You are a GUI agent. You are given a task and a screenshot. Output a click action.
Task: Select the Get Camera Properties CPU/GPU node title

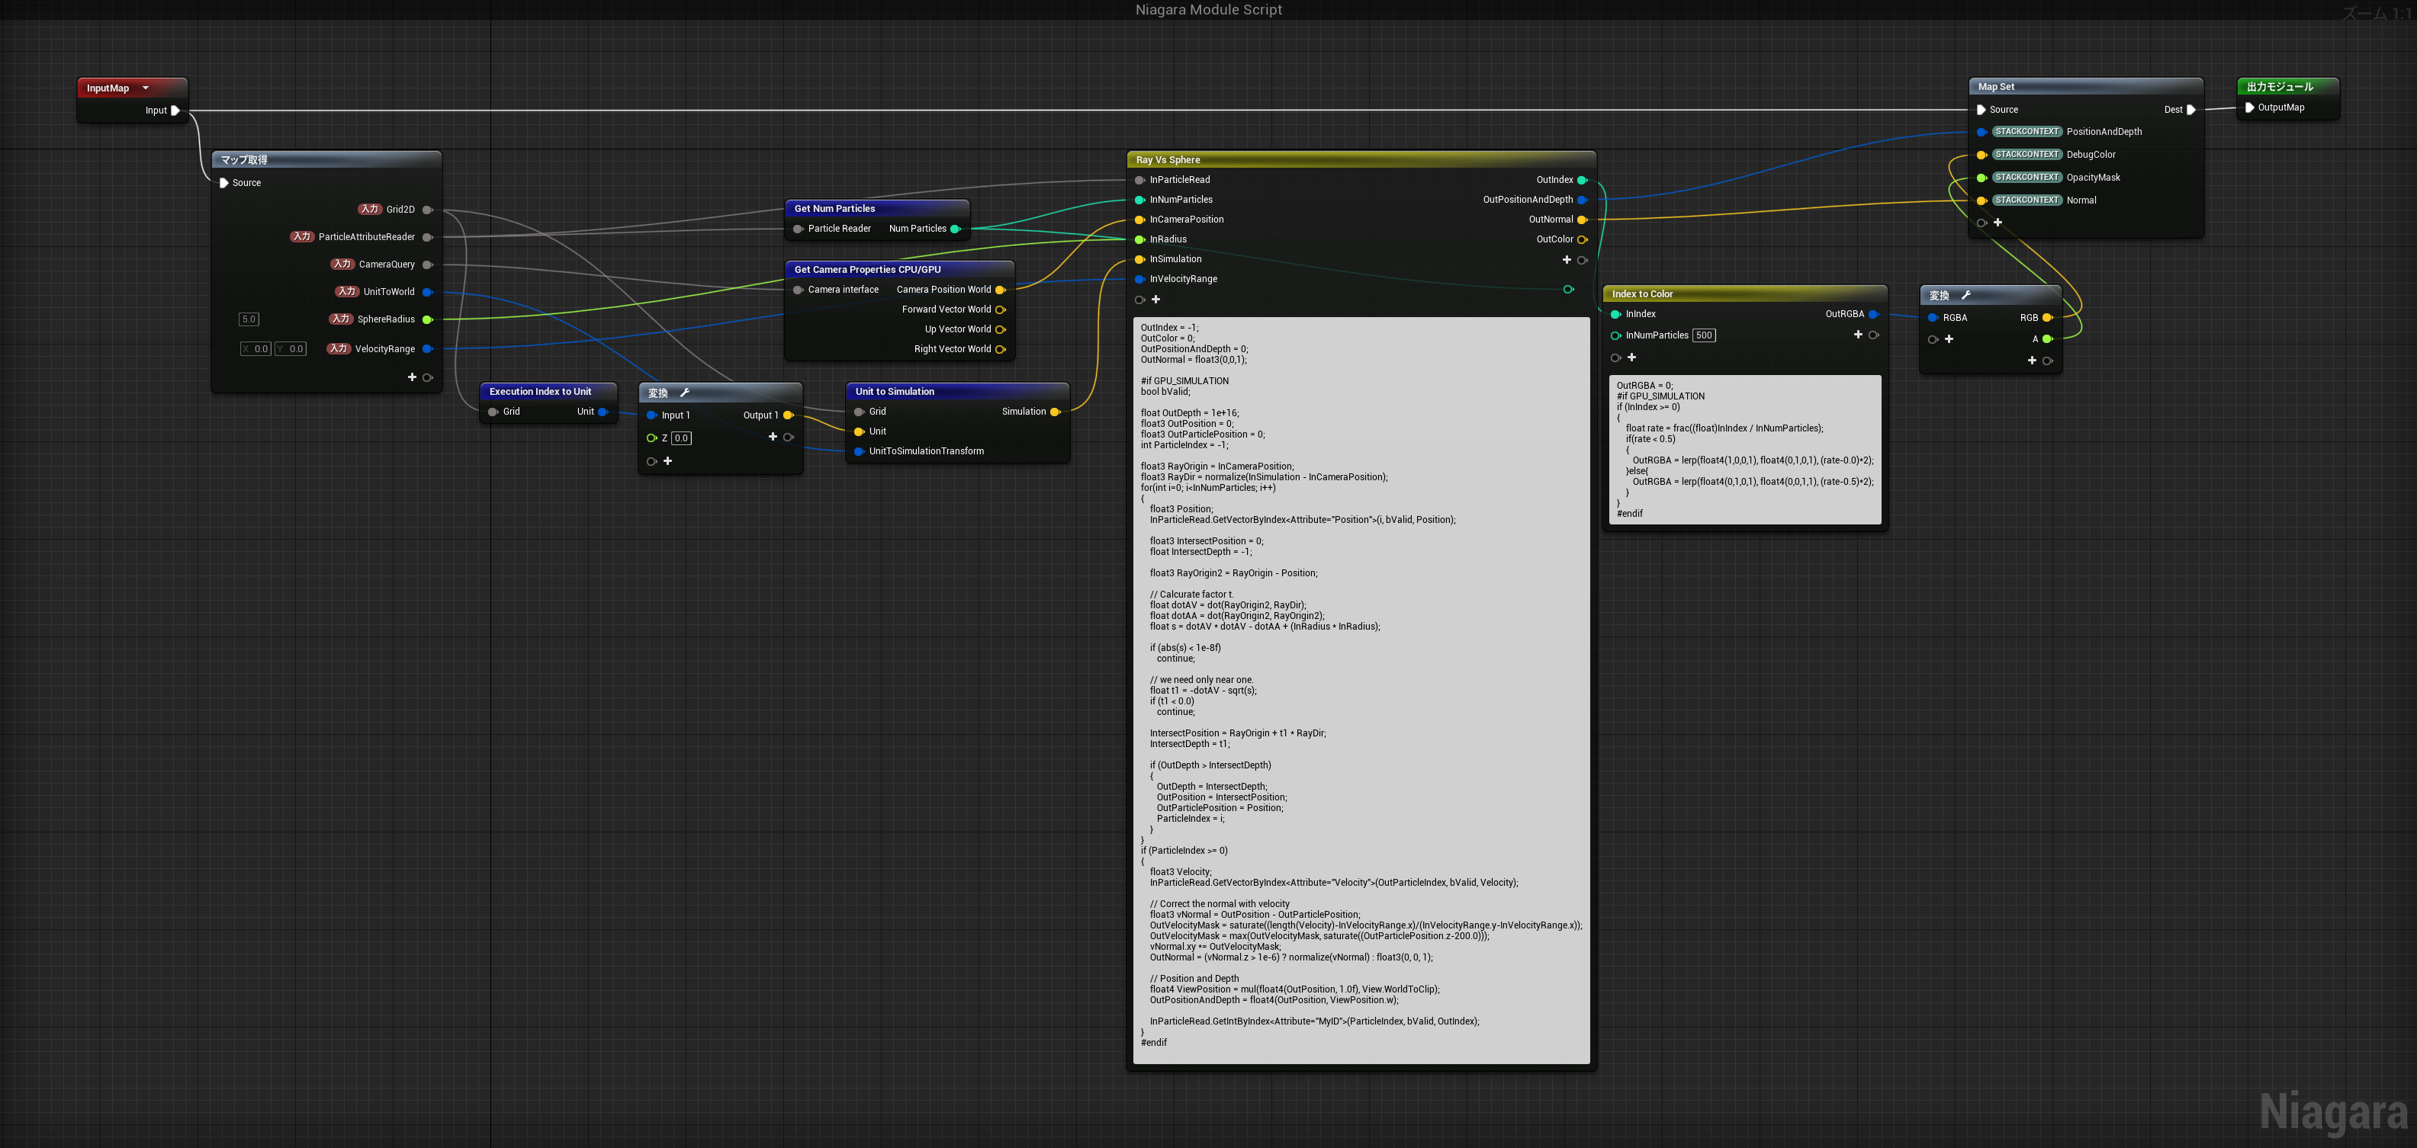coord(867,269)
